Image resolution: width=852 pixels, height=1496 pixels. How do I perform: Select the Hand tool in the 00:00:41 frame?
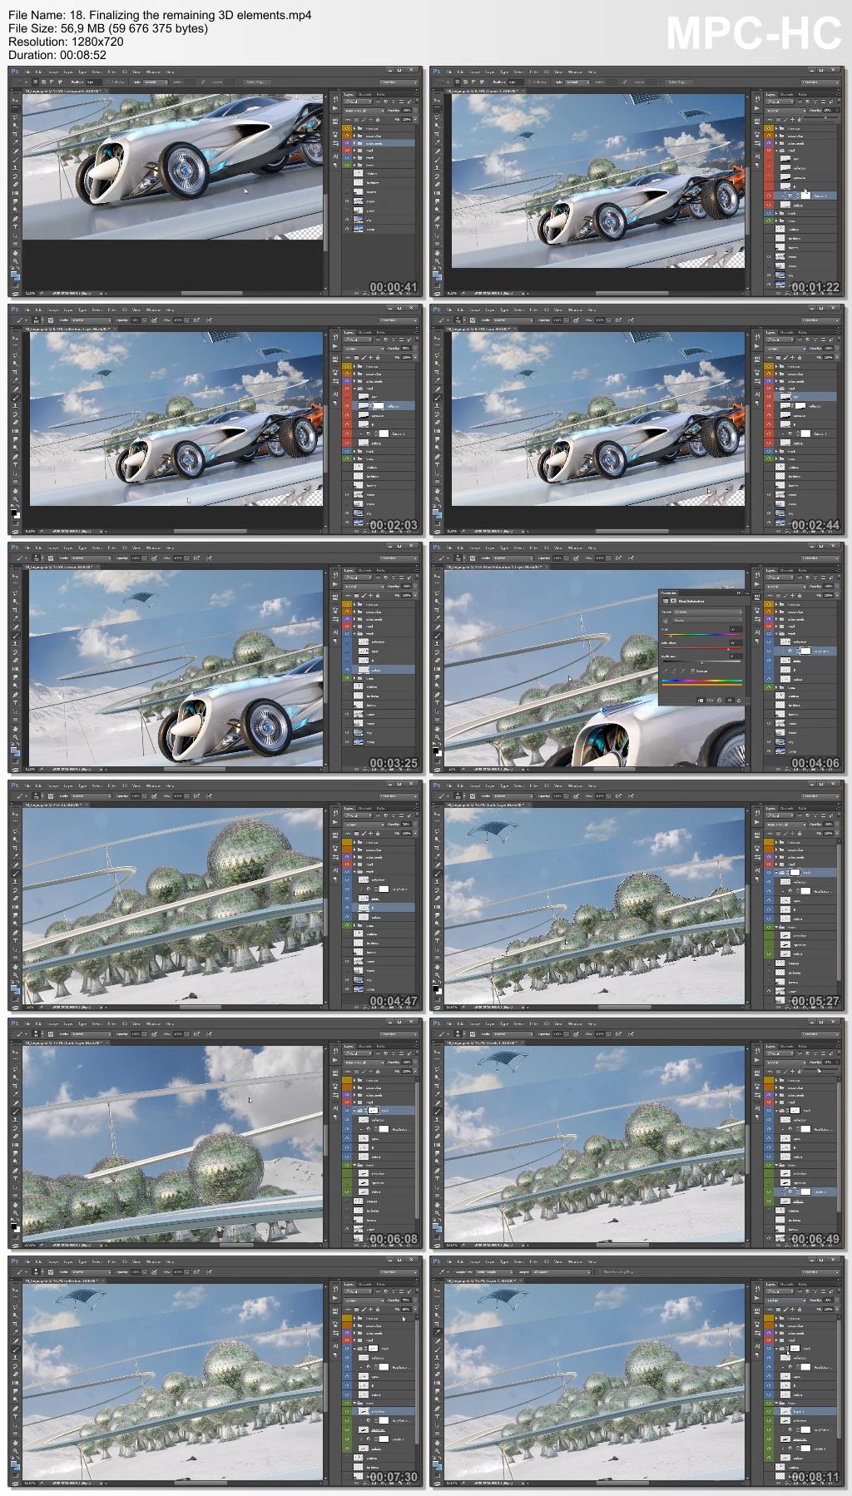15,252
